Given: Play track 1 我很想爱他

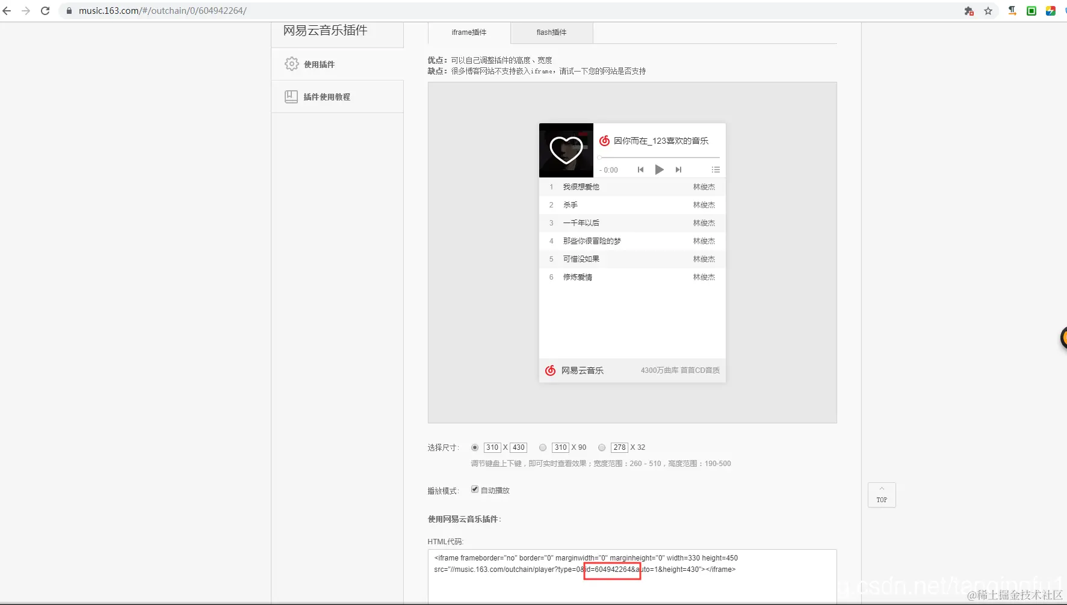Looking at the screenshot, I should (632, 187).
